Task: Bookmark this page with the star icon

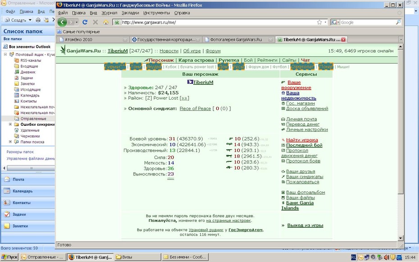Action: (319, 22)
